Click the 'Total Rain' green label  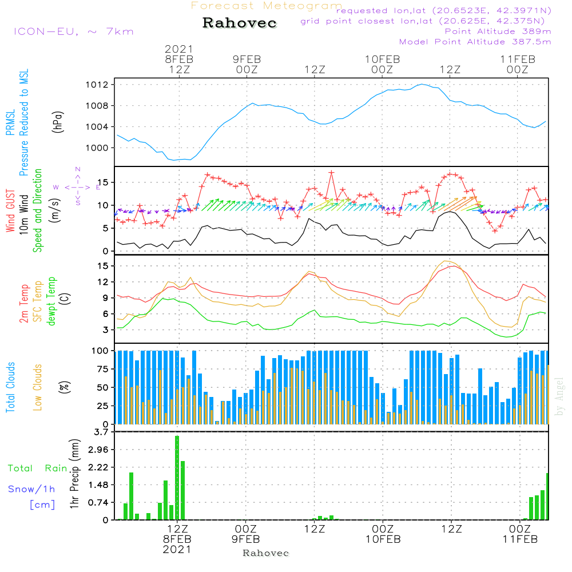pos(38,468)
